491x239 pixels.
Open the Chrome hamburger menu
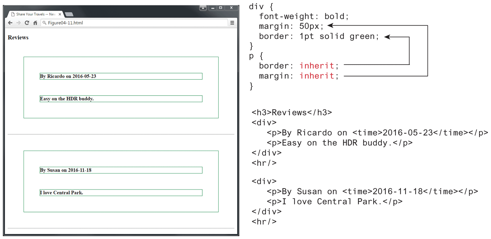(x=232, y=23)
